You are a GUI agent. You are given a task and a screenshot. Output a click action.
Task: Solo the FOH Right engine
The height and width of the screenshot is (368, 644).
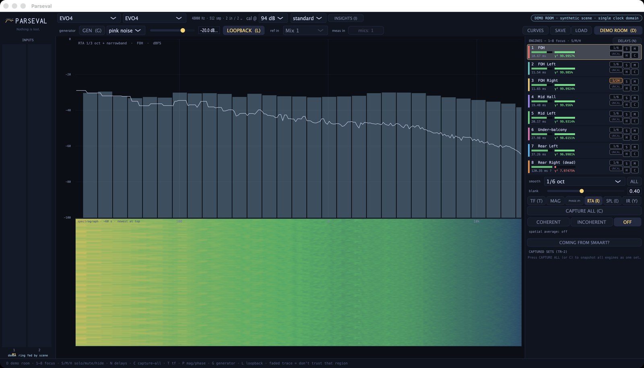tap(626, 82)
